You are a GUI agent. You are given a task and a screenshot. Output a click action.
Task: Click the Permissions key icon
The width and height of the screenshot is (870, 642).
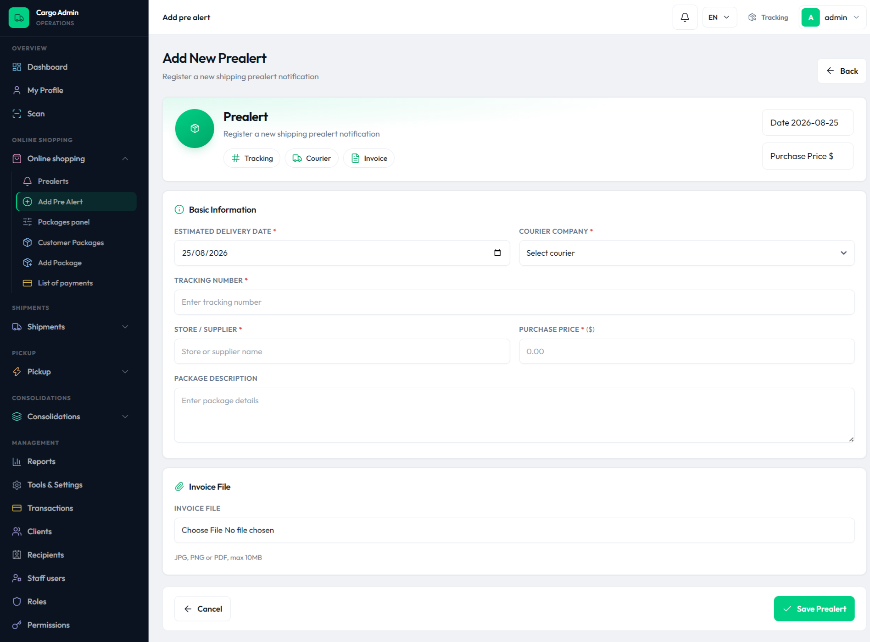(x=17, y=625)
